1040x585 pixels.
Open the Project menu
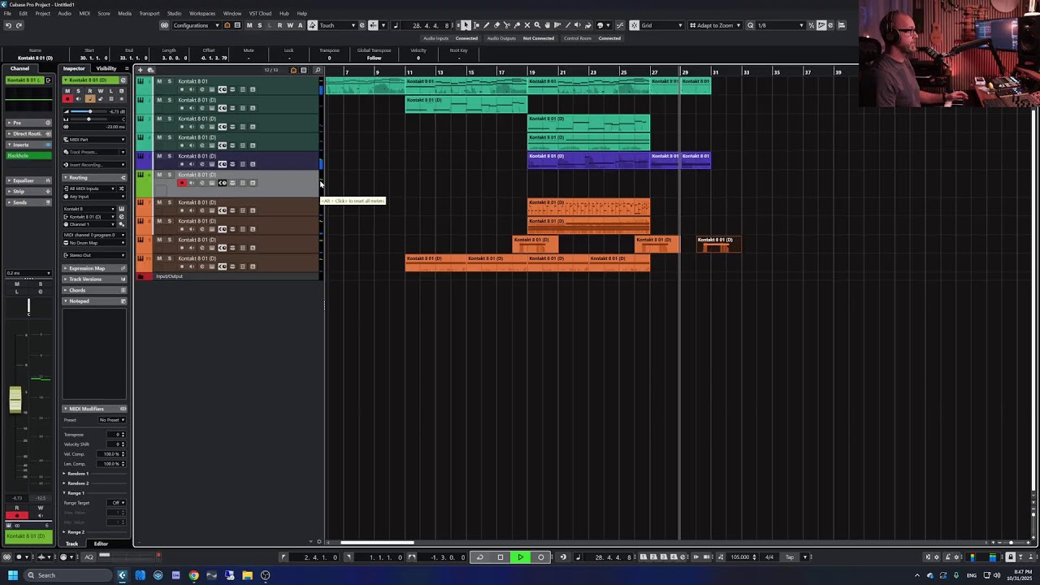pos(42,13)
